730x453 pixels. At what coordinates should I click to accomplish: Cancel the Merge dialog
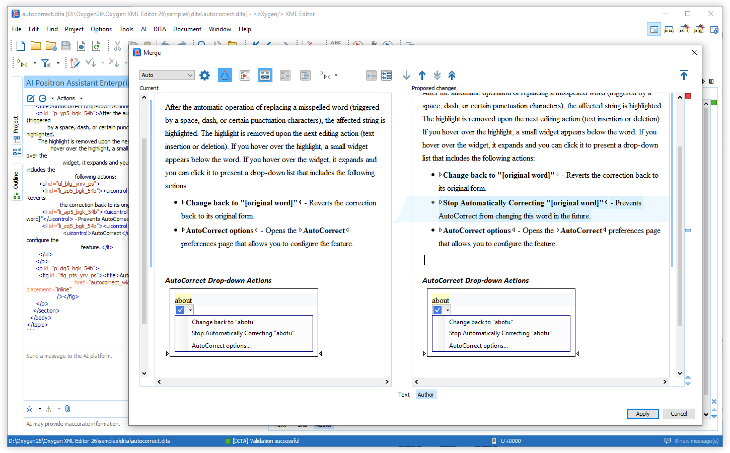tap(679, 414)
